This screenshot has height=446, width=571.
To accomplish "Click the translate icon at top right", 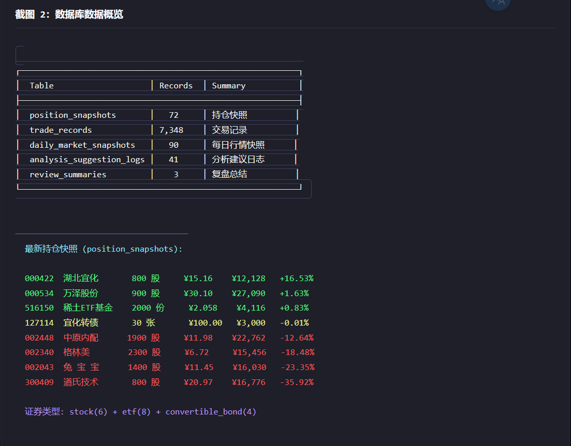I will click(x=498, y=3).
